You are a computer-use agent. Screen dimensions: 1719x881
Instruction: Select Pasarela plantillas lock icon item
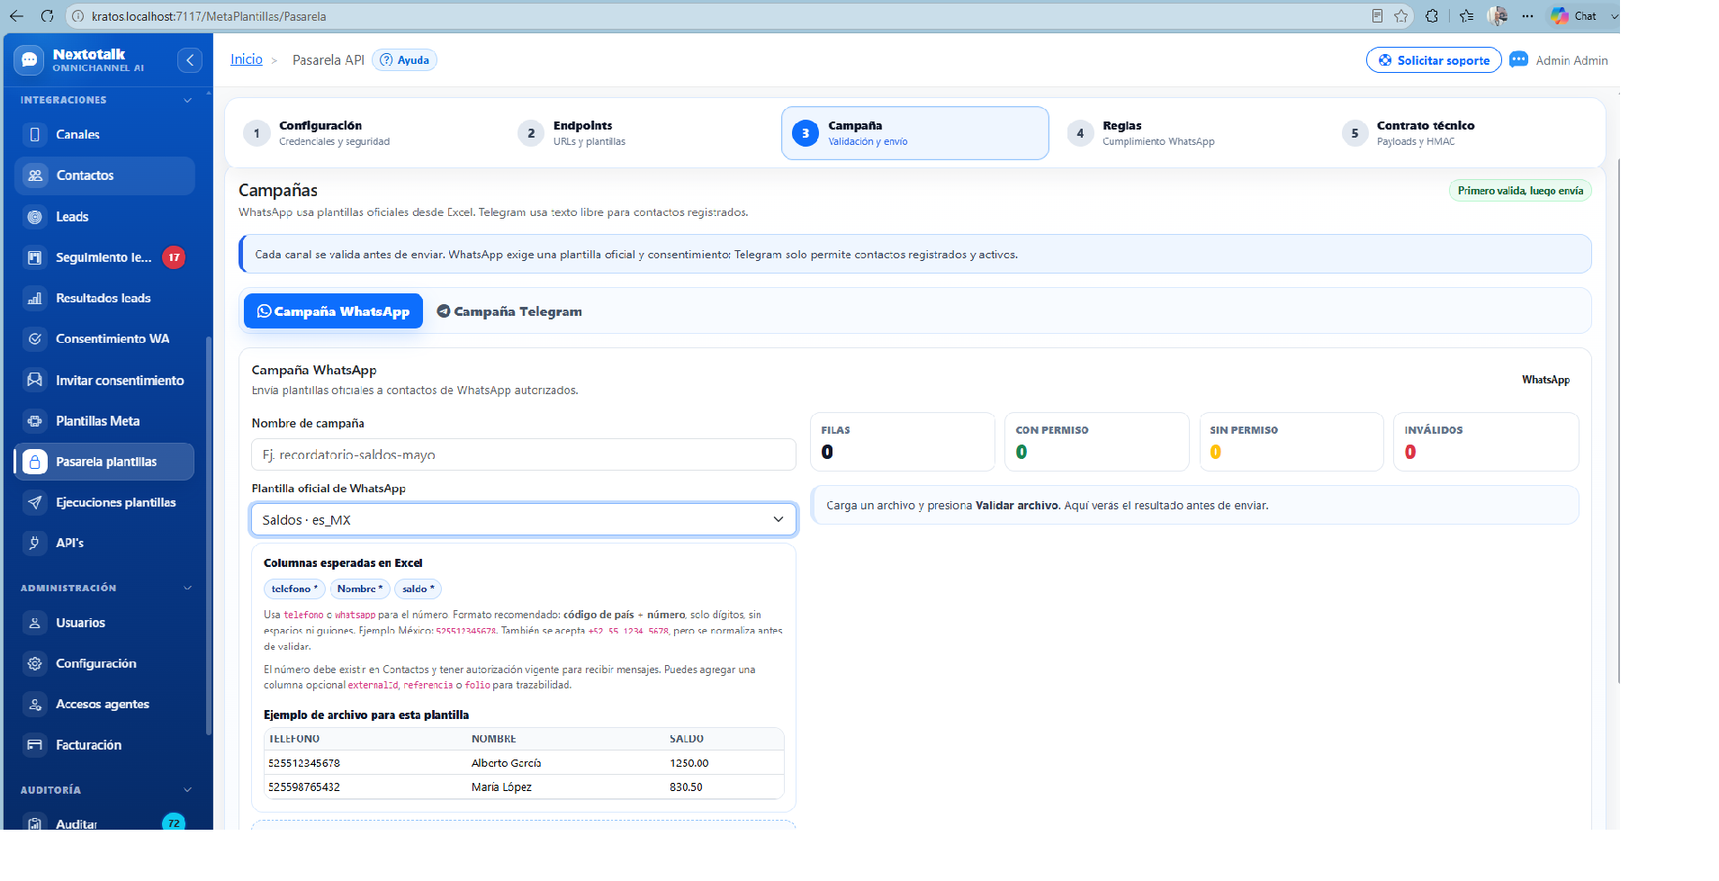coord(35,462)
